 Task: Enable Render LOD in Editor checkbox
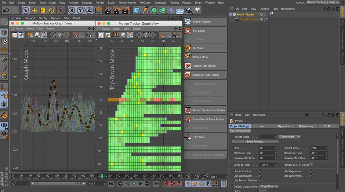[x=312, y=165]
